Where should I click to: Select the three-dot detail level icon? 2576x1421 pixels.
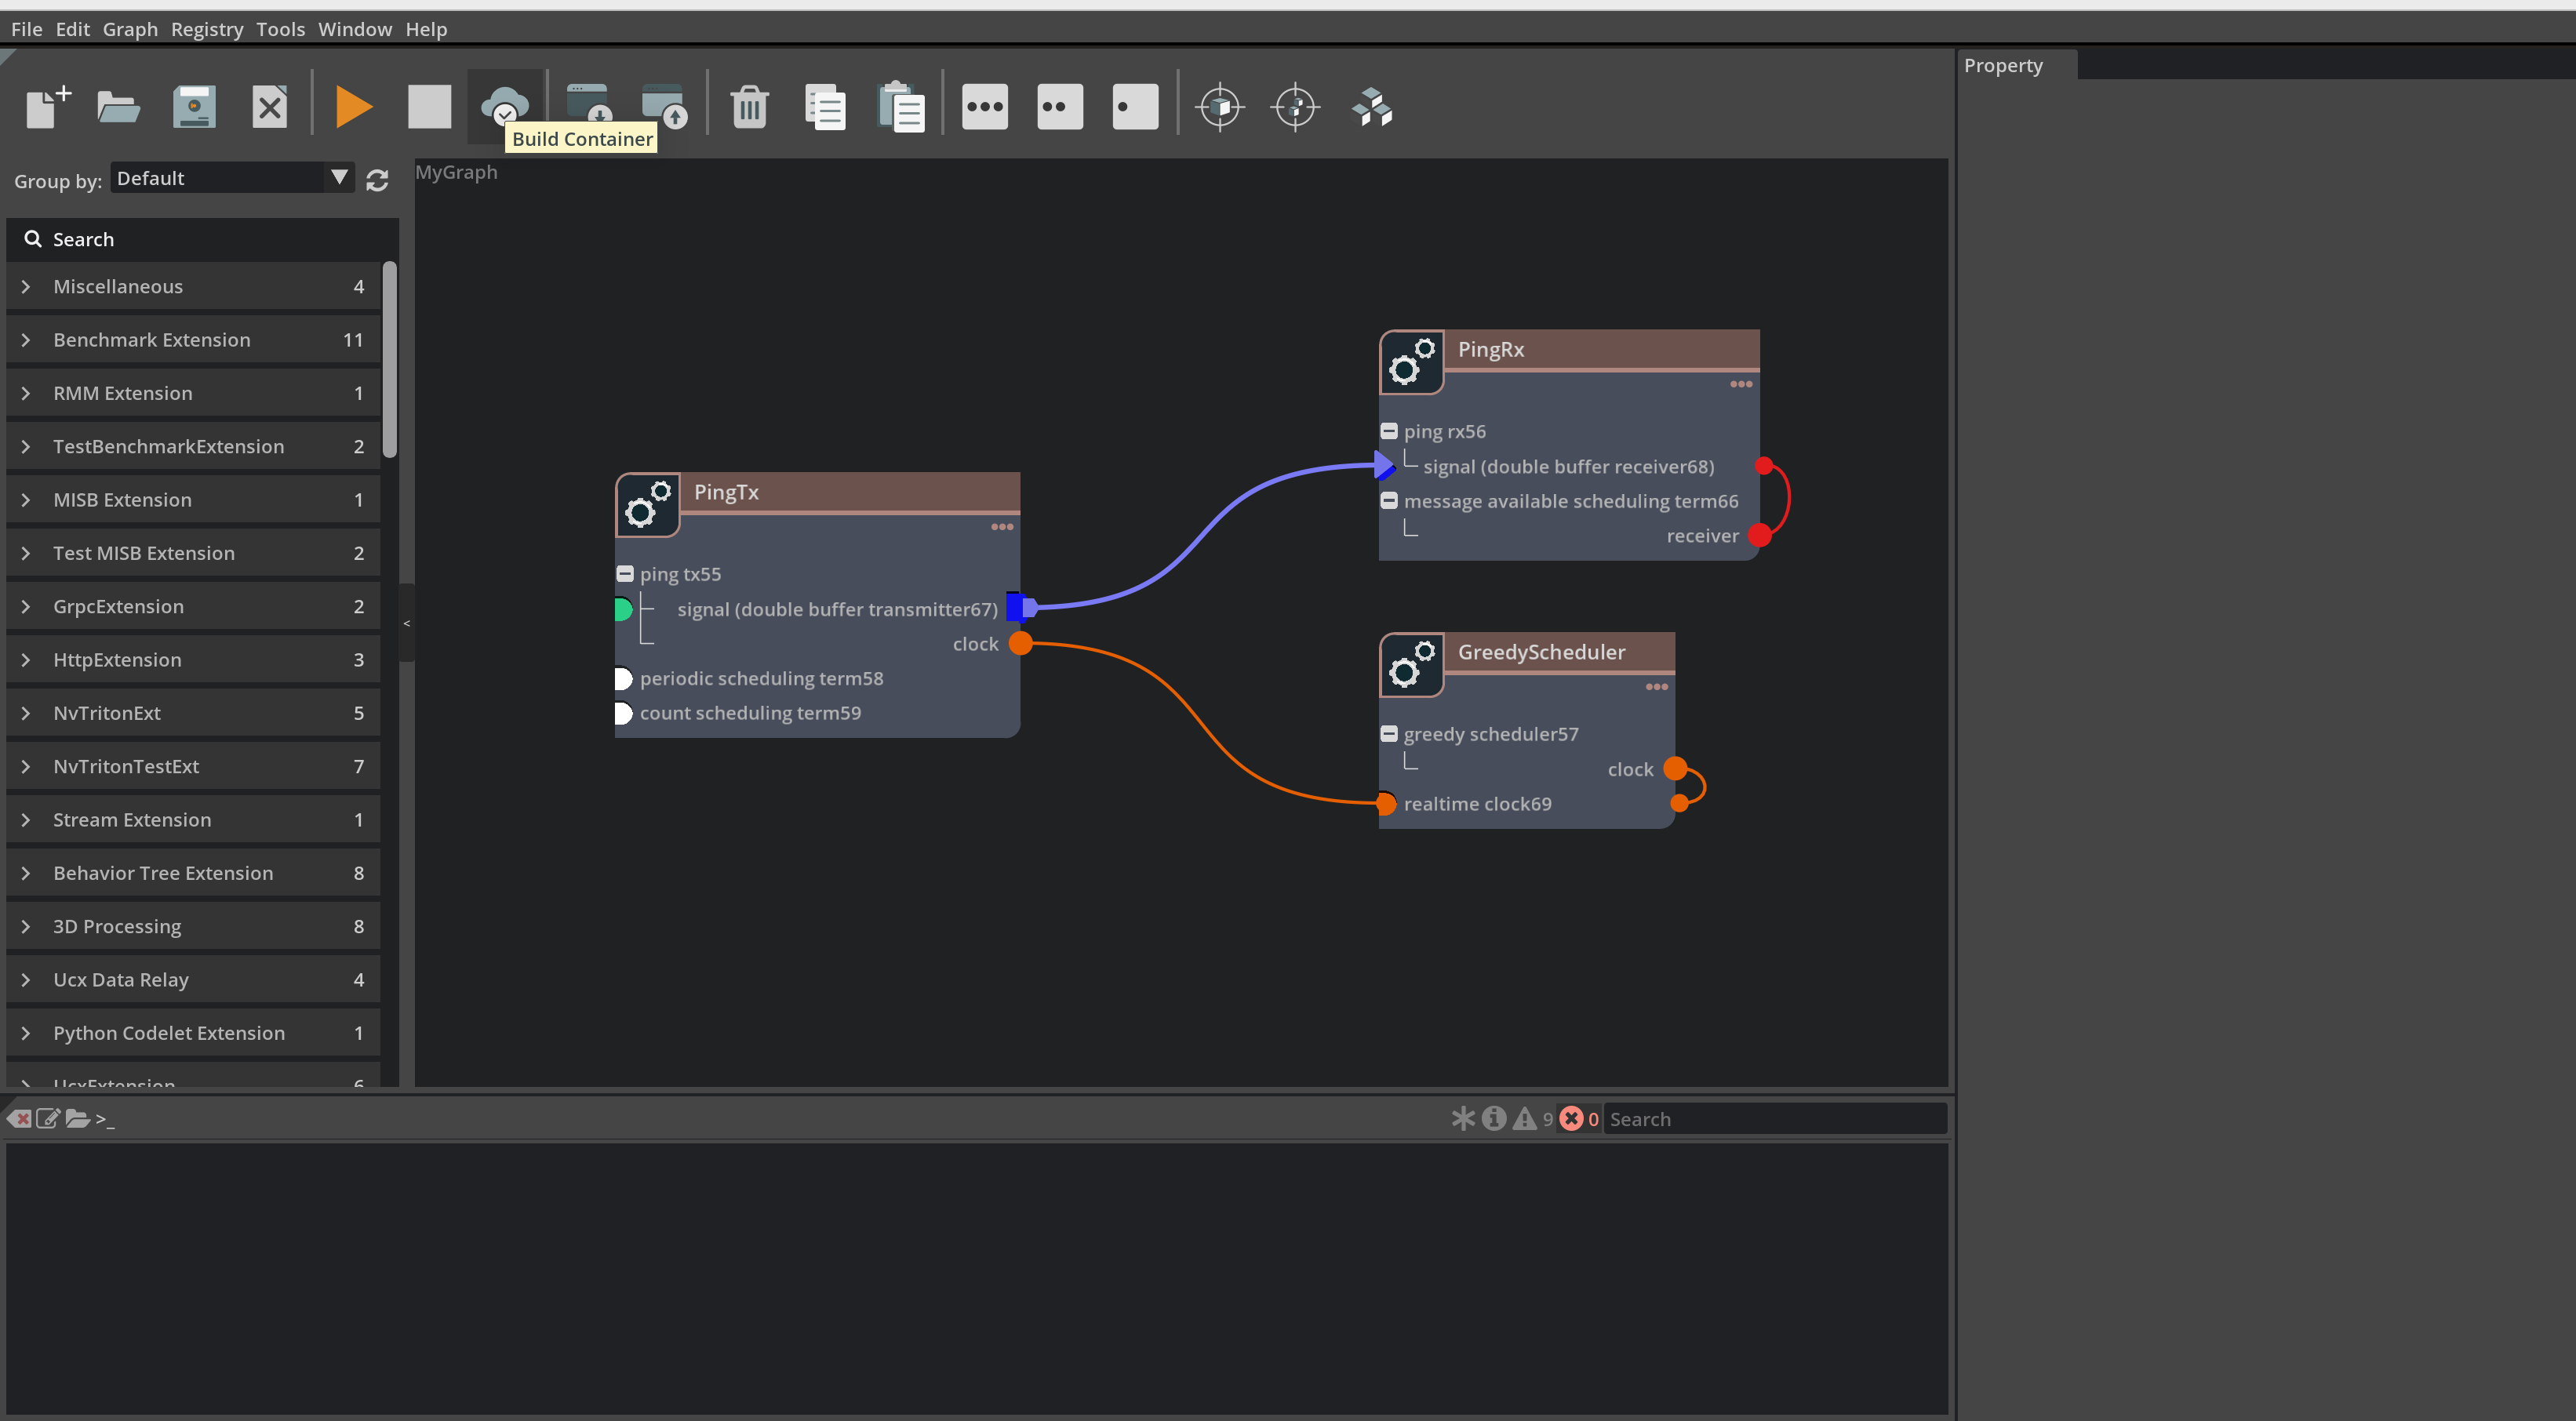(984, 106)
